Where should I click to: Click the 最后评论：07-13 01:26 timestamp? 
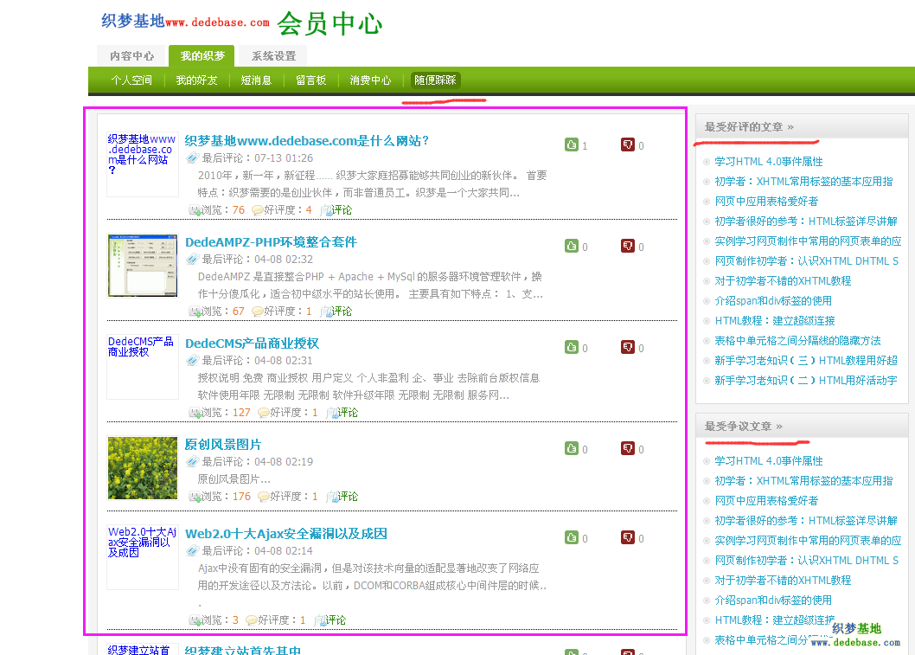[x=258, y=158]
